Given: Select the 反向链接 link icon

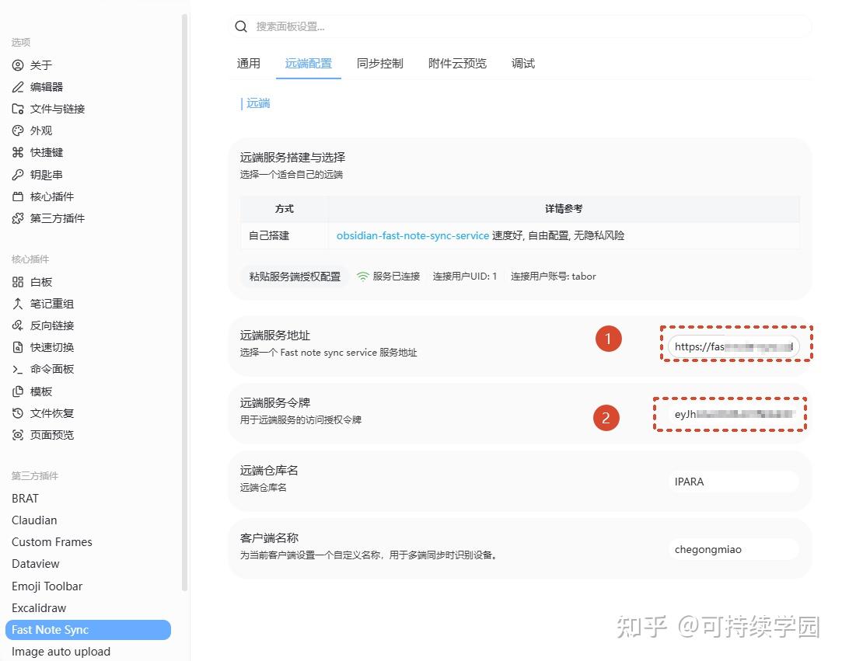Looking at the screenshot, I should click(18, 325).
